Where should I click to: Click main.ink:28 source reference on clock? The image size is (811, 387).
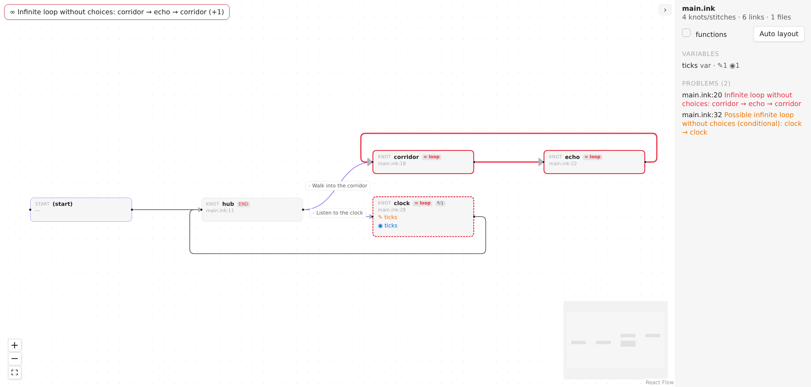click(392, 210)
